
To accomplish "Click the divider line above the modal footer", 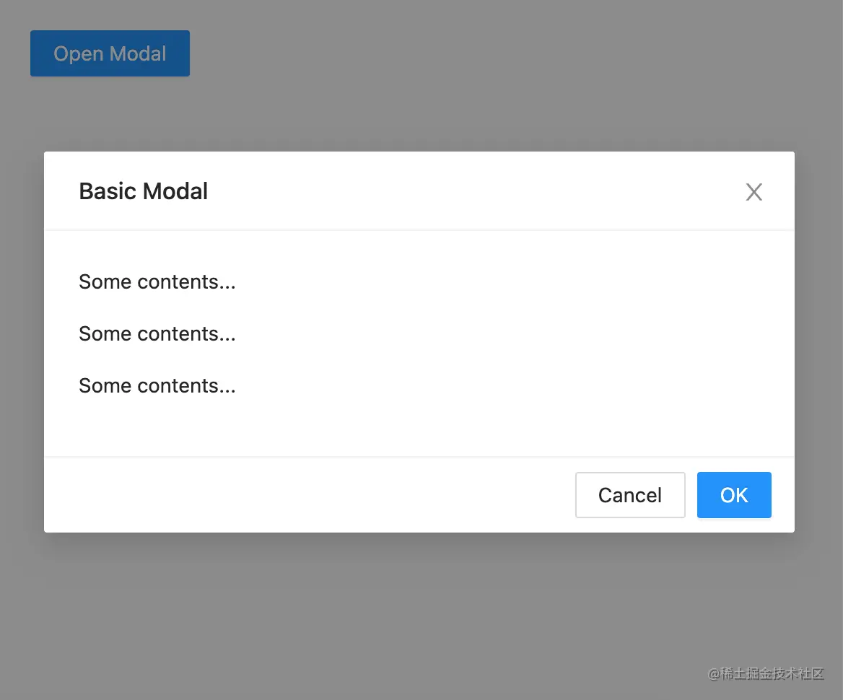I will pyautogui.click(x=419, y=457).
